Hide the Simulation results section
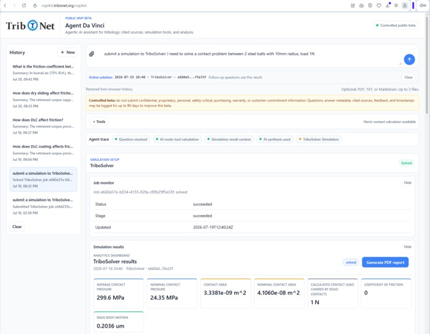The width and height of the screenshot is (430, 334). click(x=407, y=247)
